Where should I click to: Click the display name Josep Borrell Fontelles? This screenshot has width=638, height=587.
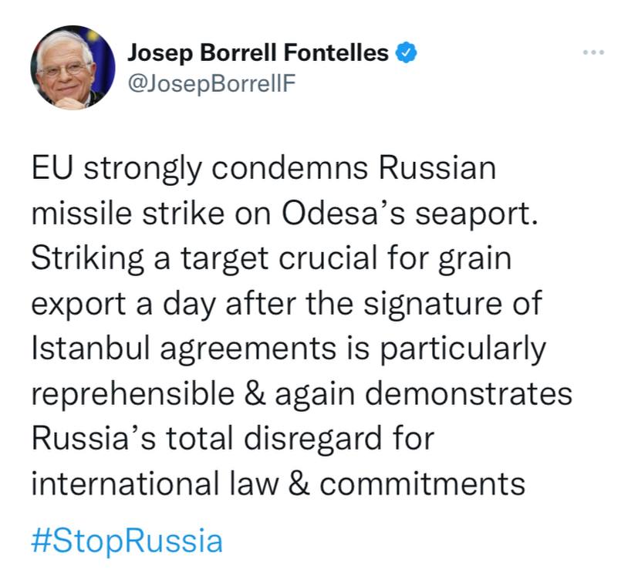pos(258,53)
